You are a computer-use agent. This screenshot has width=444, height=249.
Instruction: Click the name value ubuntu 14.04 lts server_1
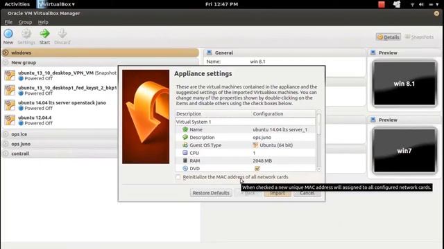[280, 129]
